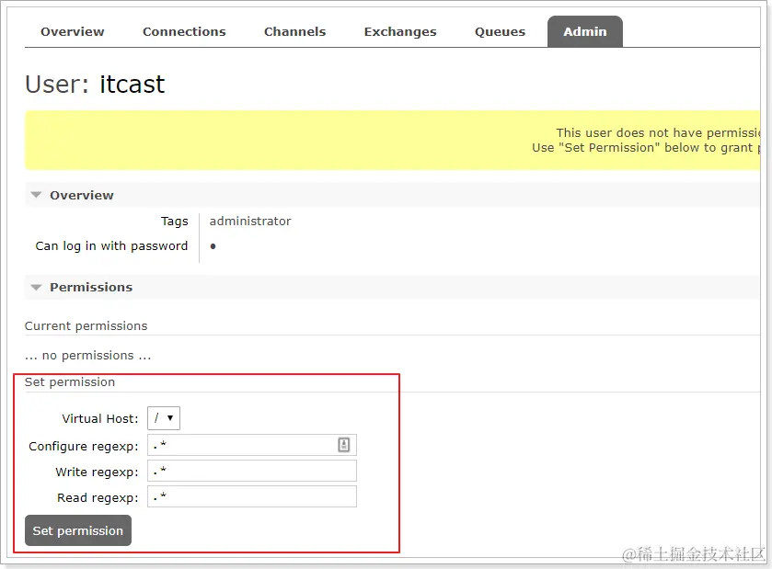Focus the Configure regexp field
Viewport: 772px width, 569px height.
click(252, 445)
